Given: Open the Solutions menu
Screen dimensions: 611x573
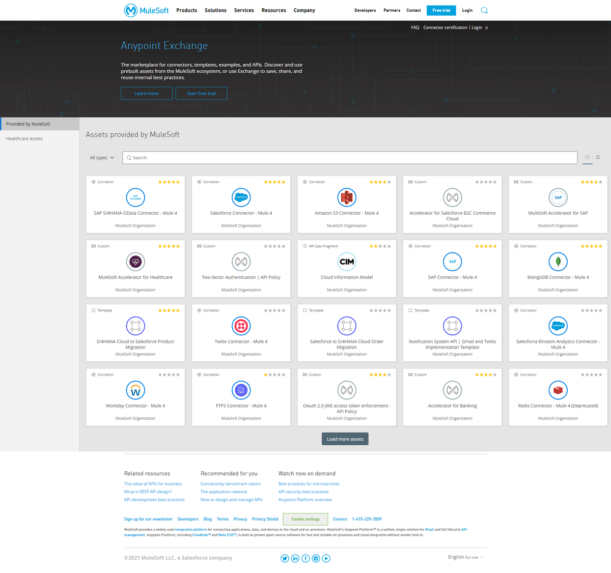Looking at the screenshot, I should (x=215, y=10).
